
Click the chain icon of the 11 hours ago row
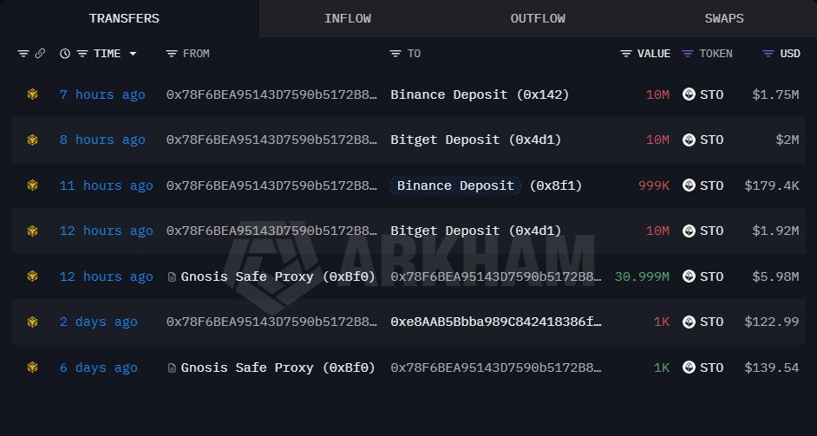(x=32, y=185)
